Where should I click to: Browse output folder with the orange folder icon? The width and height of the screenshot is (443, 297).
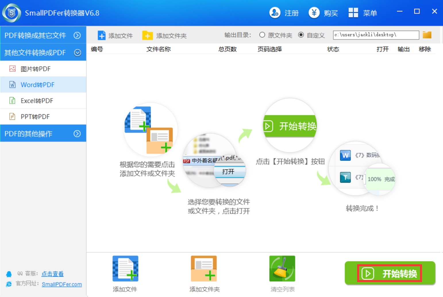(x=427, y=35)
